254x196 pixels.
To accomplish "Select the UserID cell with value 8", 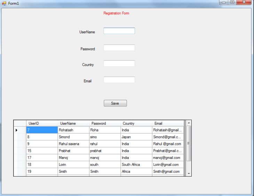I will tap(42, 137).
